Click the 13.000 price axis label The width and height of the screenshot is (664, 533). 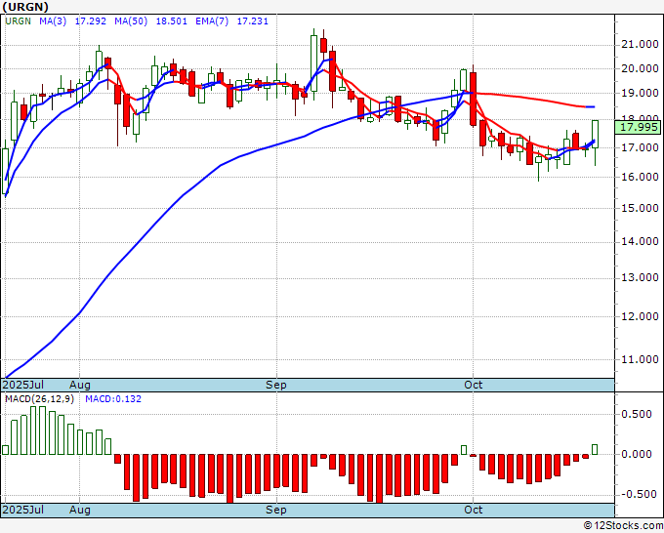coord(640,277)
